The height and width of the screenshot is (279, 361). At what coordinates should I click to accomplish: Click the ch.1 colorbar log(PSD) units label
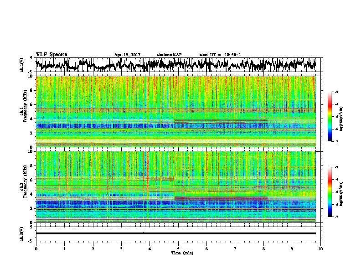tap(342, 119)
